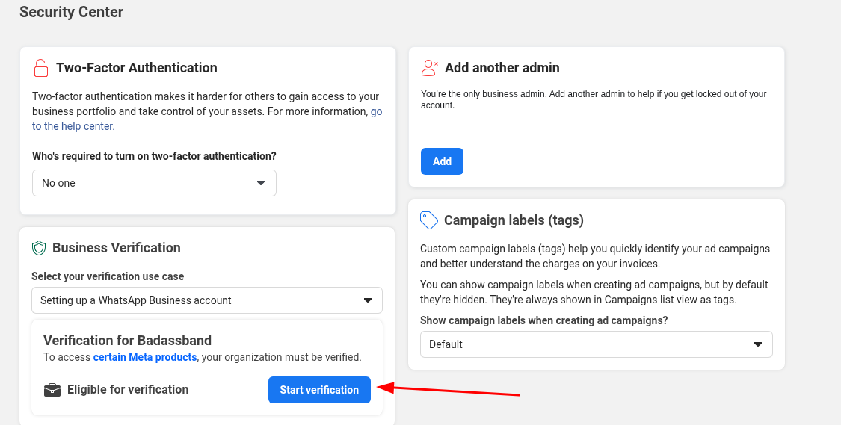Click the Eligible for verification status text

point(127,390)
